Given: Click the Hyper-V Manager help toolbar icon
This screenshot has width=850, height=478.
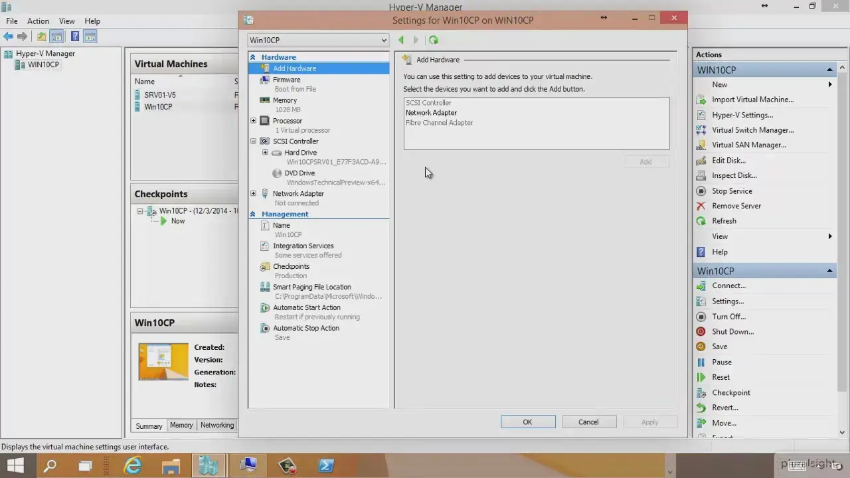Looking at the screenshot, I should coord(75,37).
